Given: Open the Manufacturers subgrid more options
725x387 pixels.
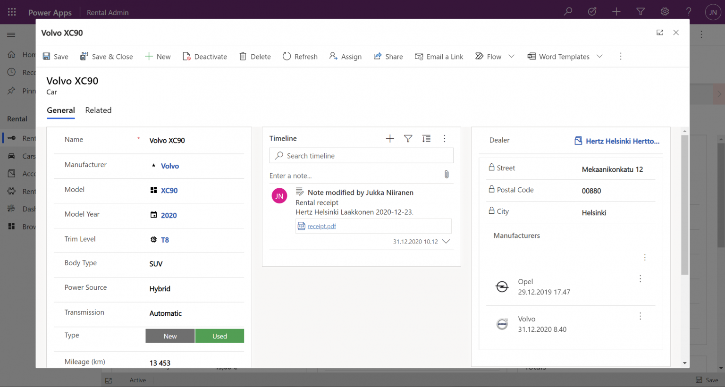Looking at the screenshot, I should click(x=645, y=257).
